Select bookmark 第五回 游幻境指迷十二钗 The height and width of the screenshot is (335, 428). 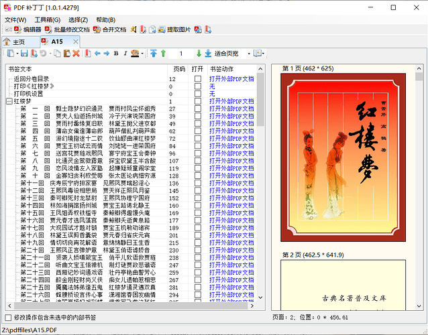pos(88,139)
